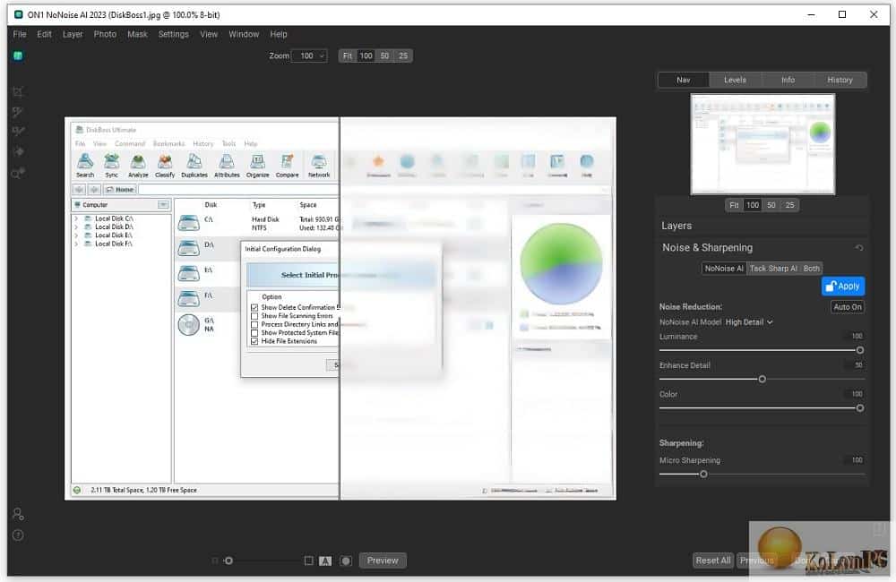896x582 pixels.
Task: Click the square view icon left of the A icon
Action: click(308, 561)
